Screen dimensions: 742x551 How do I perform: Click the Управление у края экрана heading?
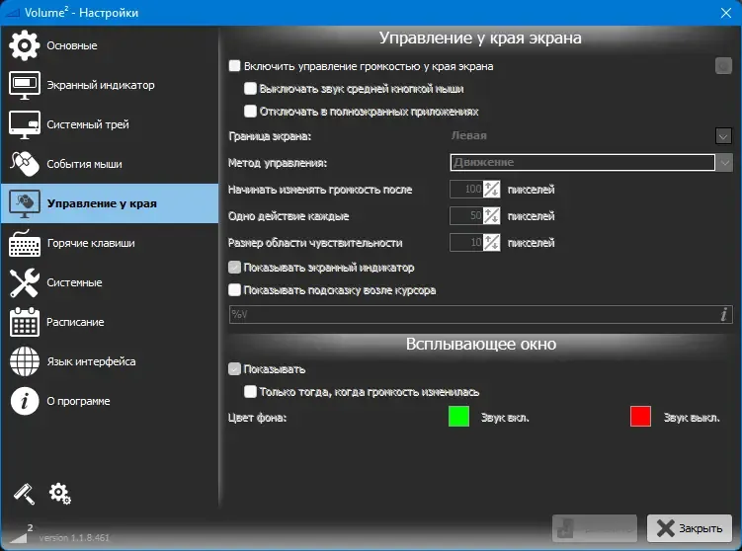(480, 38)
